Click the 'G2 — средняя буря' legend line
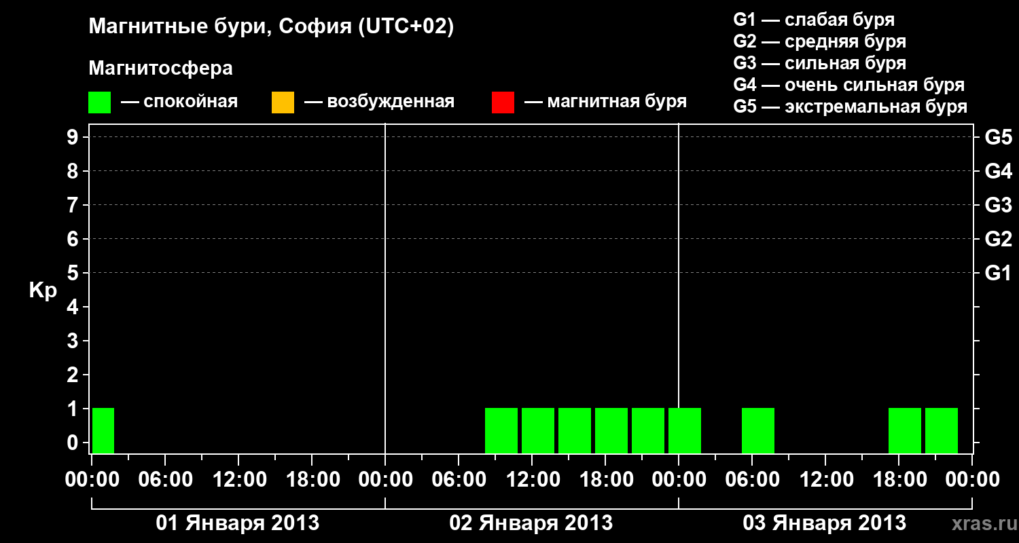Screen dimensions: 1019x543 click(x=820, y=41)
